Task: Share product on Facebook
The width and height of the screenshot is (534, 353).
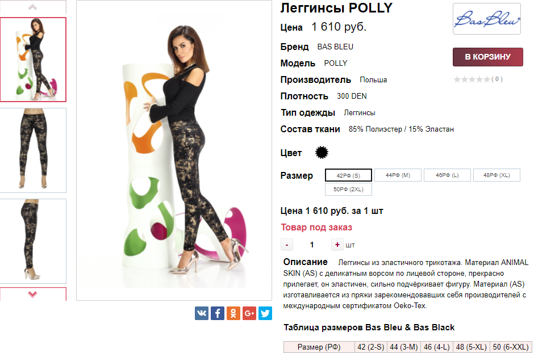Action: [x=218, y=313]
